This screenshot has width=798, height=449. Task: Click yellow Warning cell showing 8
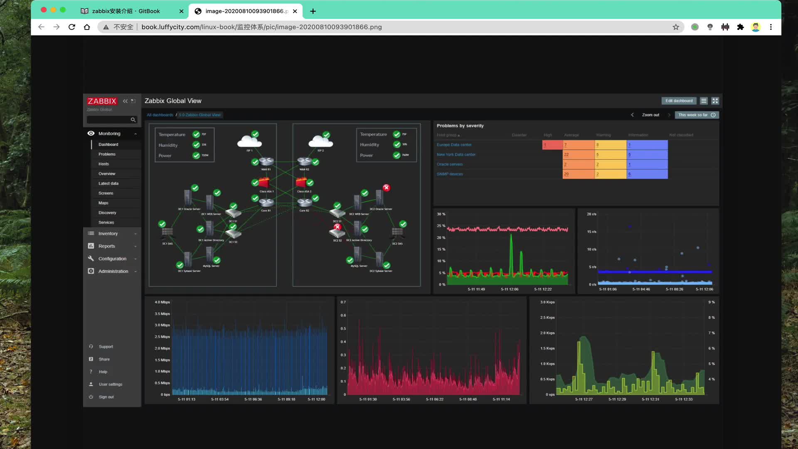click(x=611, y=145)
